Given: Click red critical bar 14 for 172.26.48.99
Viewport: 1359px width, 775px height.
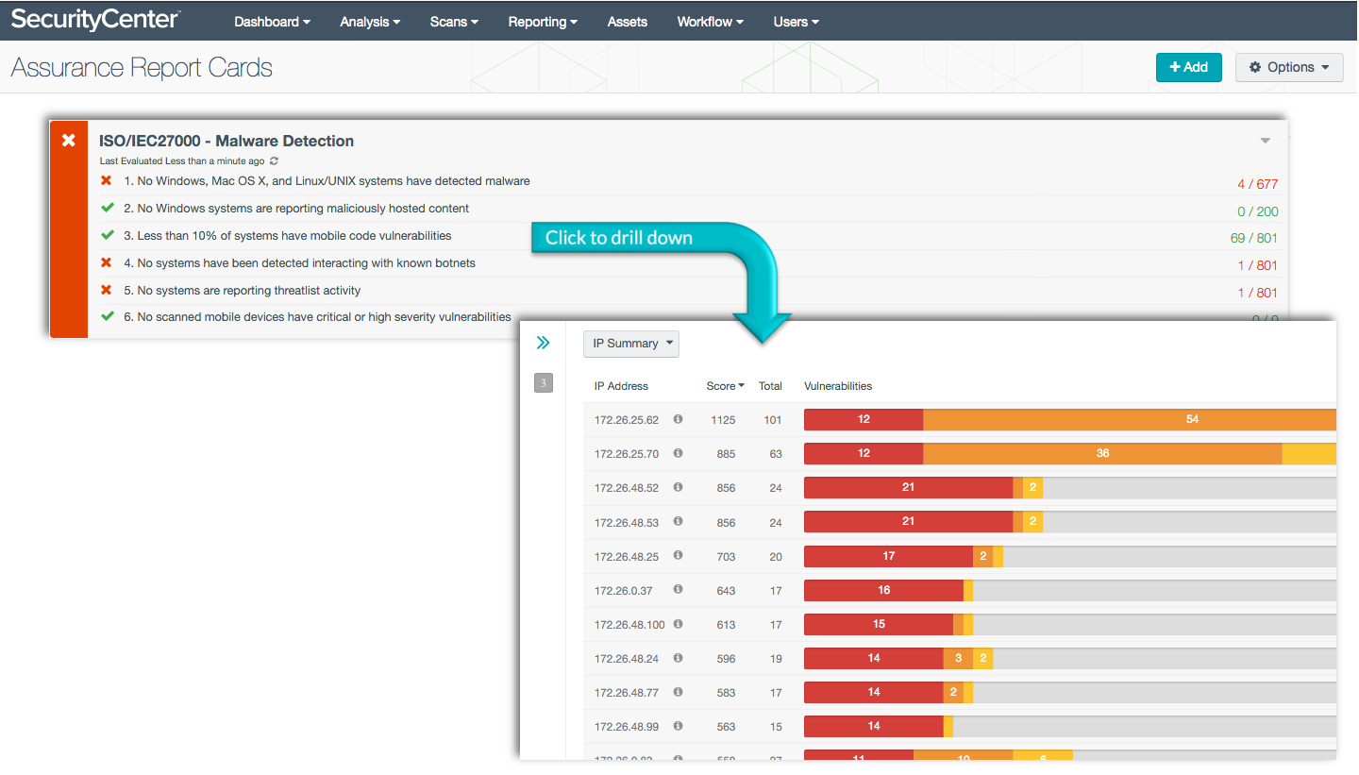Looking at the screenshot, I should point(874,726).
